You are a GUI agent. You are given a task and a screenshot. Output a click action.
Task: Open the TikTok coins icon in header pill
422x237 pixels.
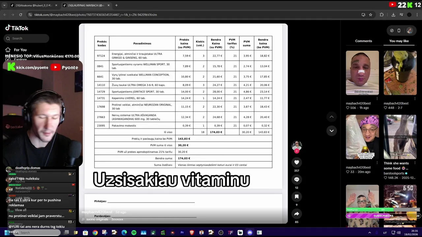[x=392, y=31]
